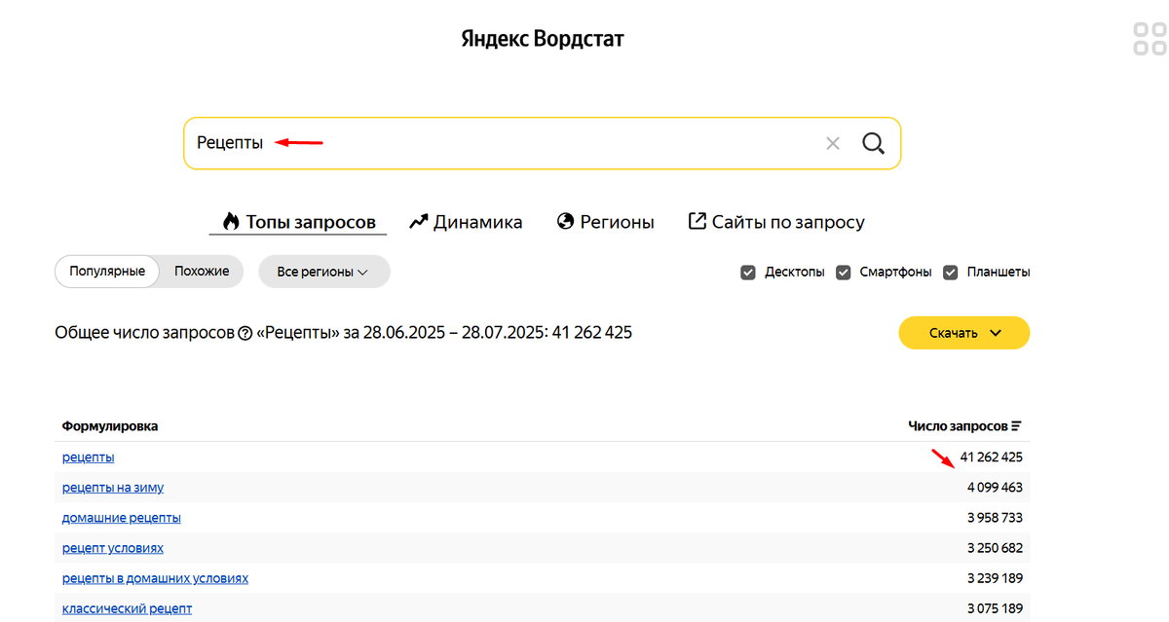Open the Сайты по запросу tab
This screenshot has width=1169, height=622.
click(x=776, y=222)
